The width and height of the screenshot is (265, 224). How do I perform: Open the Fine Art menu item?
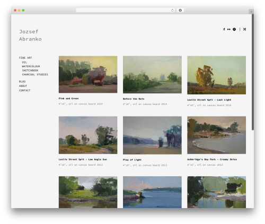(25, 58)
